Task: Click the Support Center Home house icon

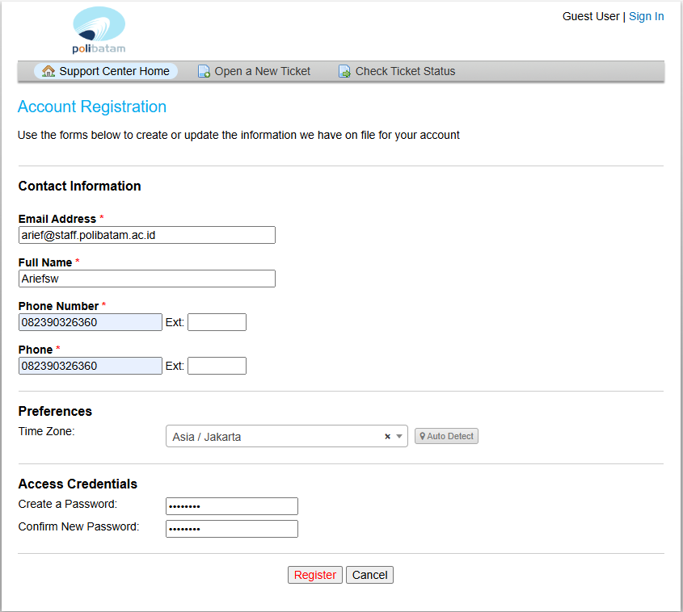Action: 48,71
